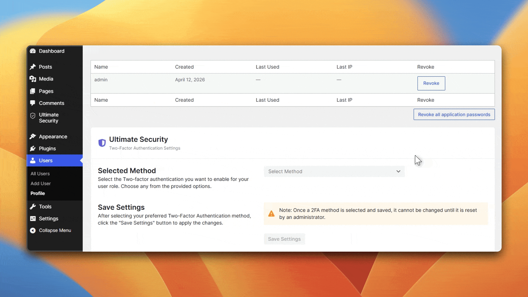Click the Settings sliders icon

point(33,219)
